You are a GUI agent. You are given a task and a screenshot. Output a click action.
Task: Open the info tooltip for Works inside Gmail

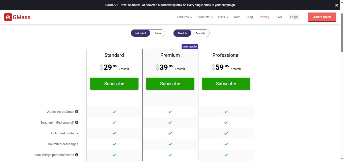[x=77, y=112]
